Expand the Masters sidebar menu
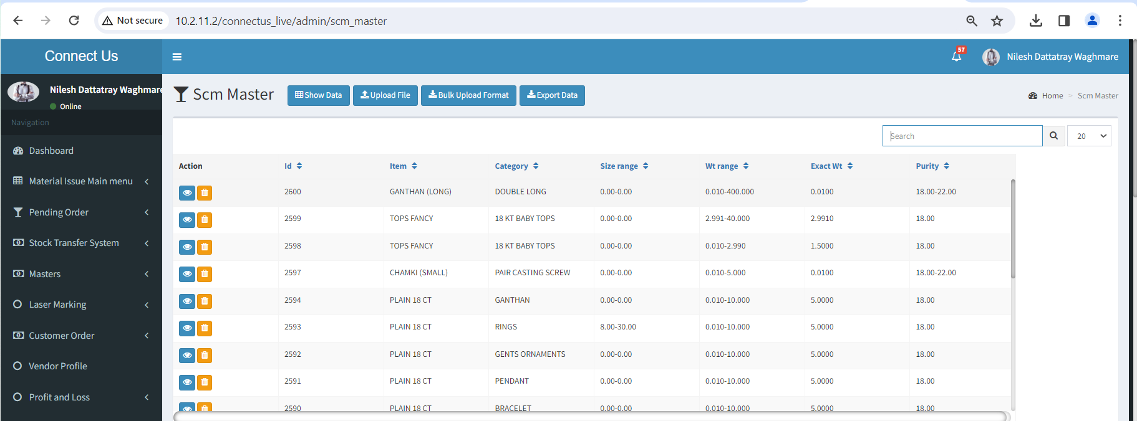Image resolution: width=1137 pixels, height=421 pixels. (81, 274)
